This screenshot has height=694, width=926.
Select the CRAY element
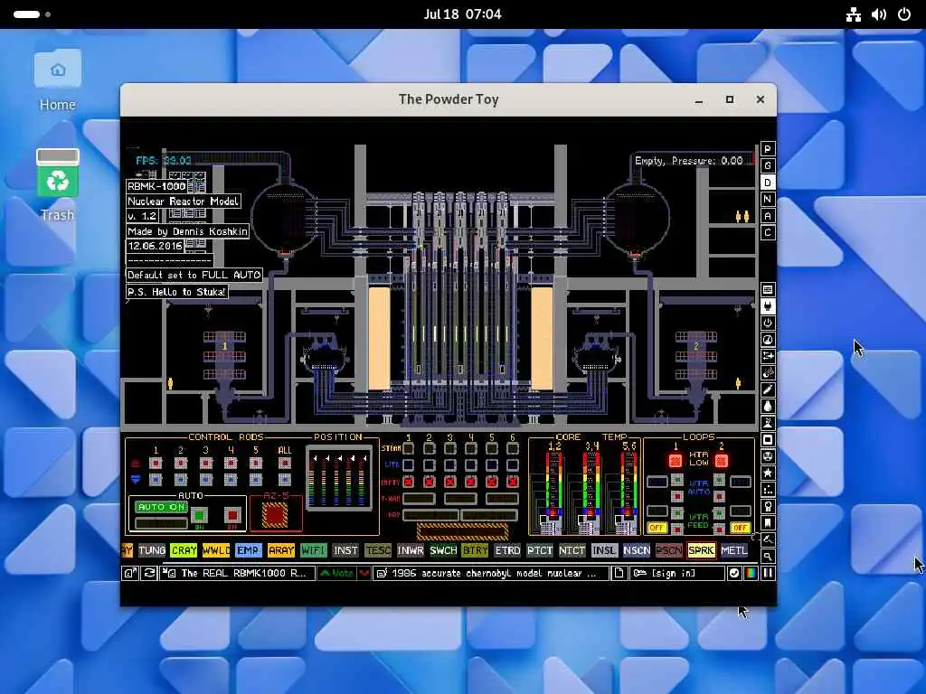(x=184, y=550)
